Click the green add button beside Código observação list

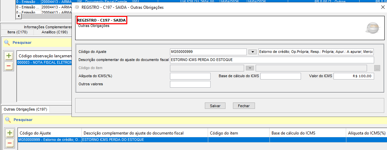pyautogui.click(x=9, y=56)
